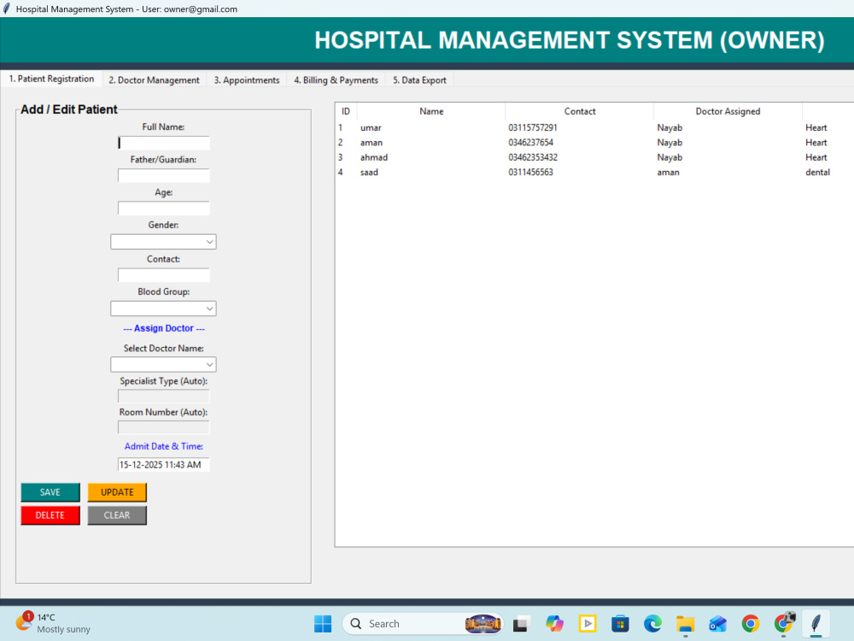Launch Copilot from the taskbar
This screenshot has height=641, width=854.
point(554,624)
